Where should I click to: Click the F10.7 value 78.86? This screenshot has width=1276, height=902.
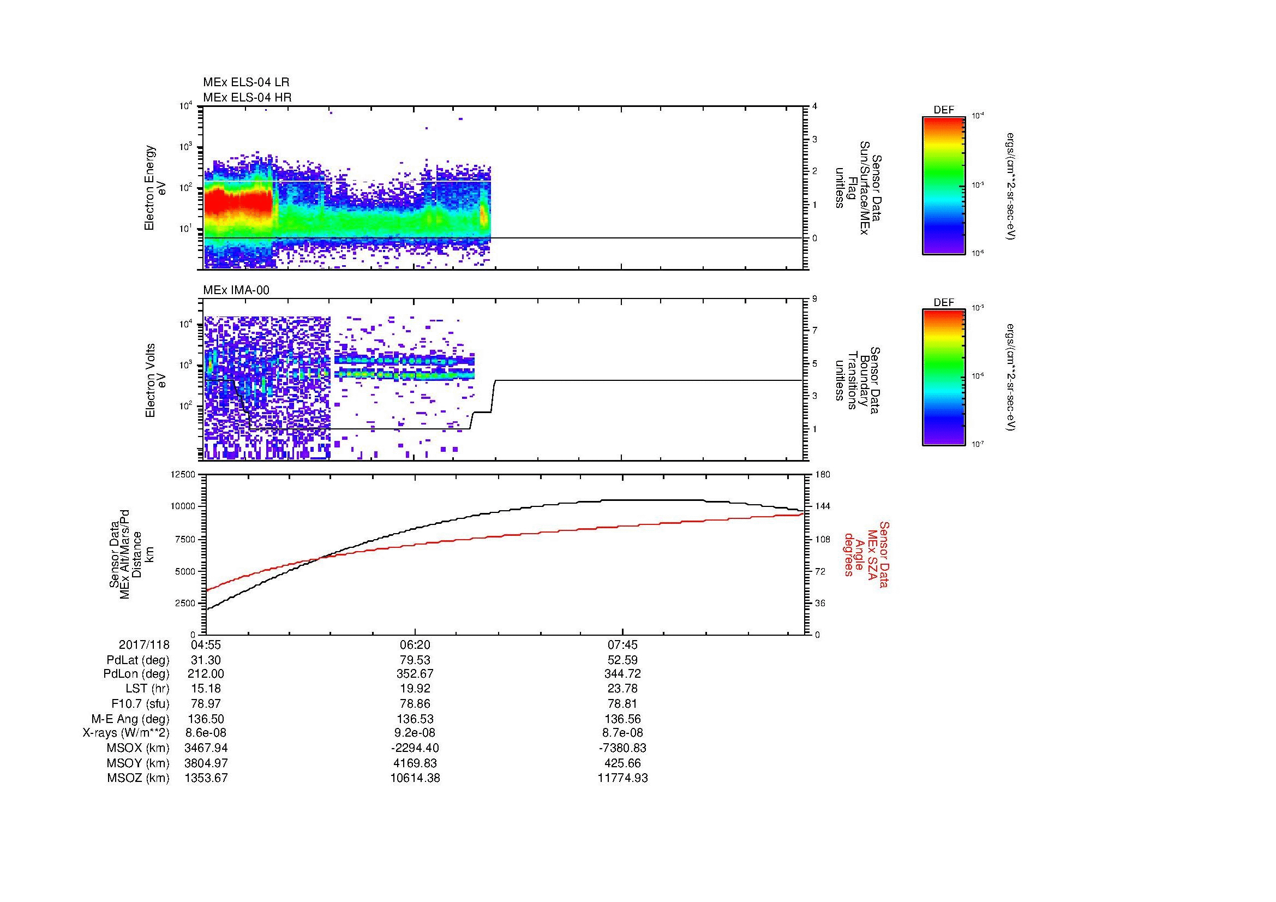(x=415, y=703)
